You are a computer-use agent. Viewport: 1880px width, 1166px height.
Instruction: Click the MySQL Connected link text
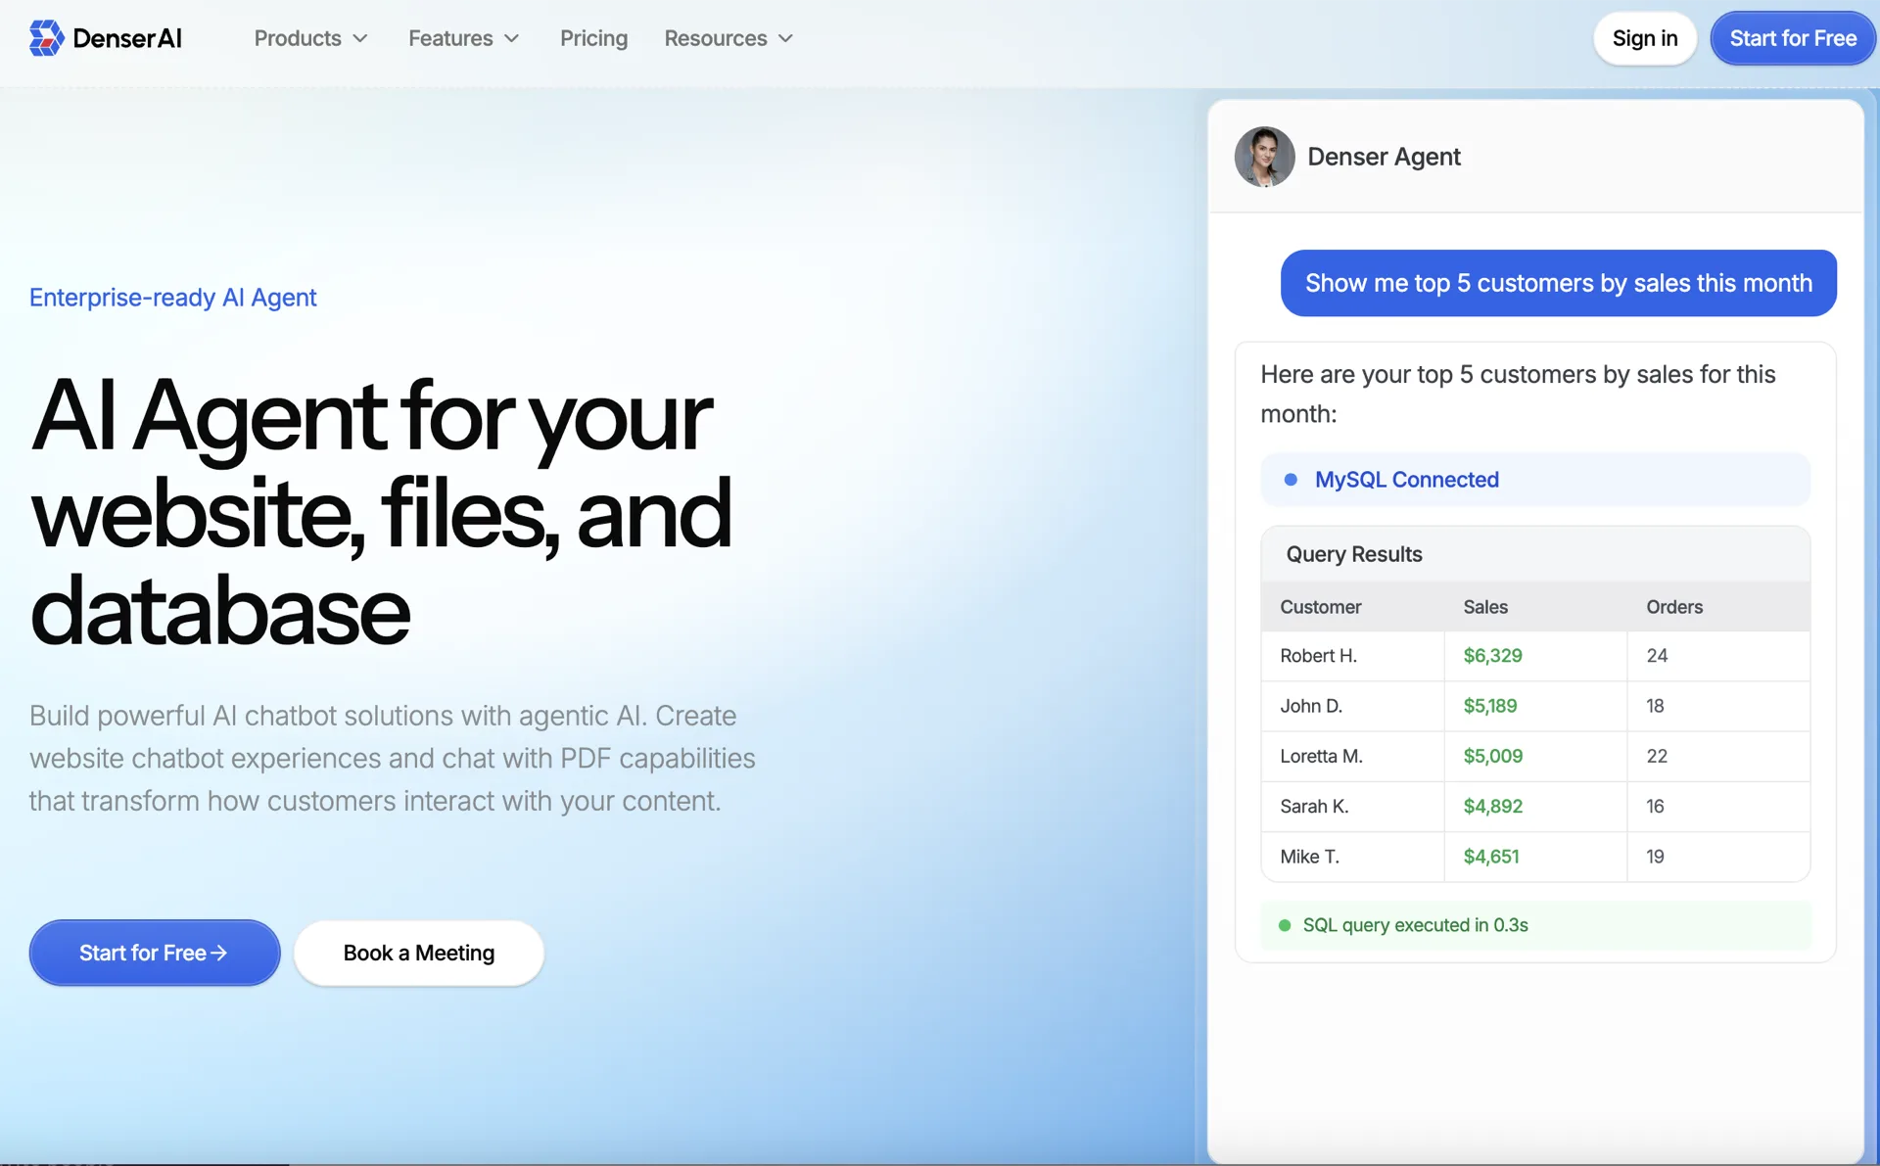pos(1407,480)
